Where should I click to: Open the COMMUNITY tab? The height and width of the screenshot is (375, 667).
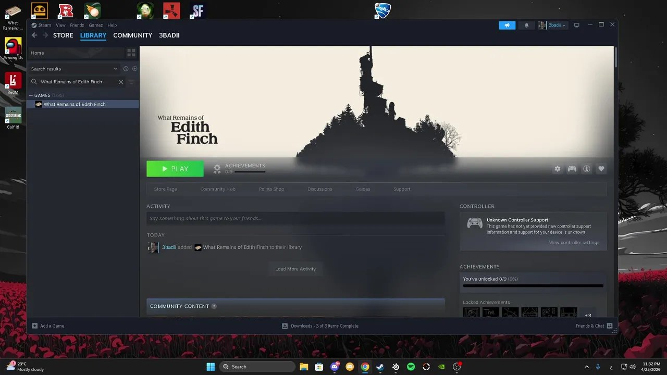pyautogui.click(x=133, y=35)
